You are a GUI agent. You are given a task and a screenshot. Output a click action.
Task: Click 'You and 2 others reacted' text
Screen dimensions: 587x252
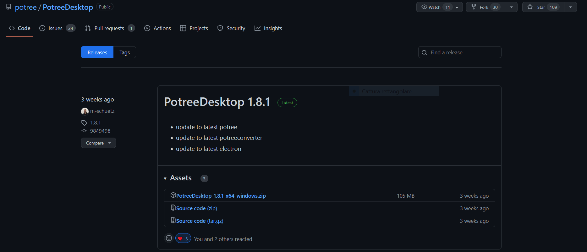tap(223, 239)
